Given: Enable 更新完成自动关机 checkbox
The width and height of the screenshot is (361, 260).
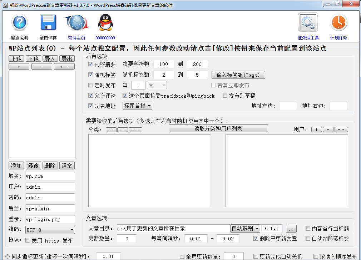Looking at the screenshot, I should (256, 256).
